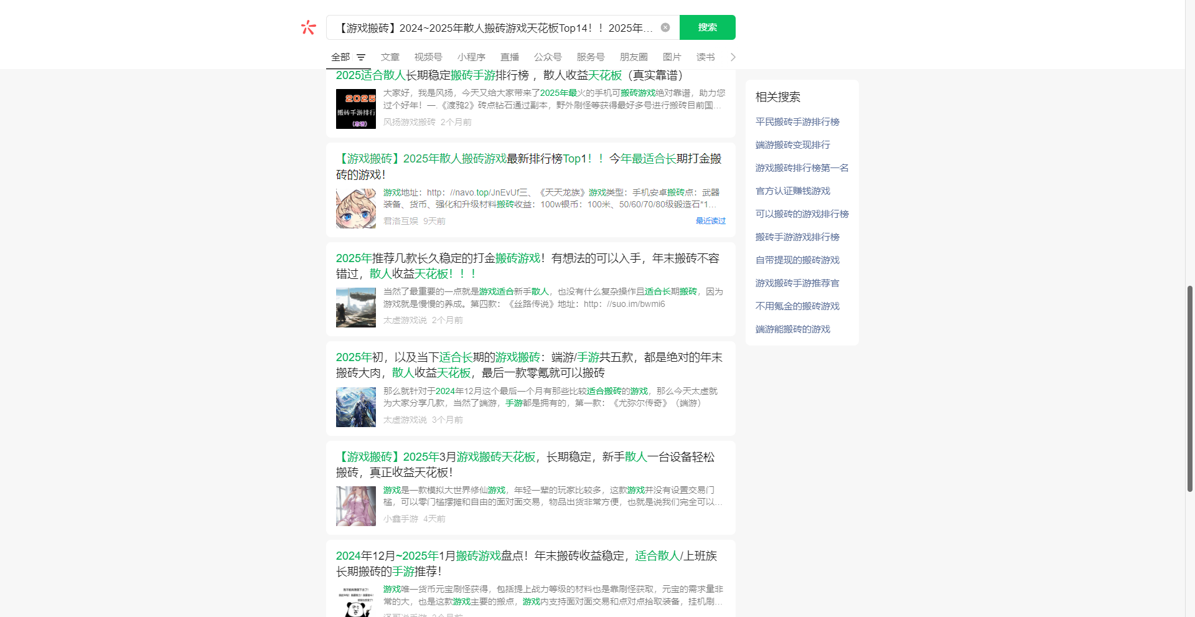Switch to the 图片 tab
Image resolution: width=1195 pixels, height=617 pixels.
click(672, 57)
